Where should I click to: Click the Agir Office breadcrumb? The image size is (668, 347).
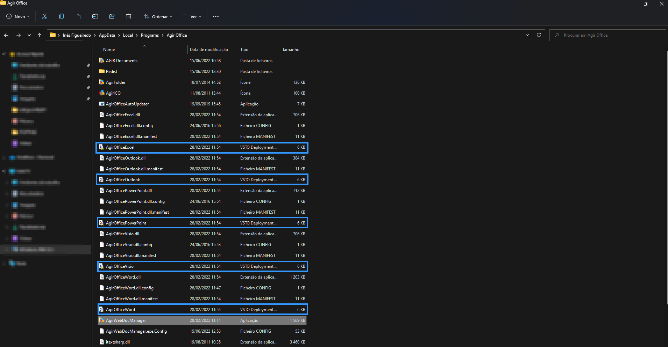(x=177, y=35)
